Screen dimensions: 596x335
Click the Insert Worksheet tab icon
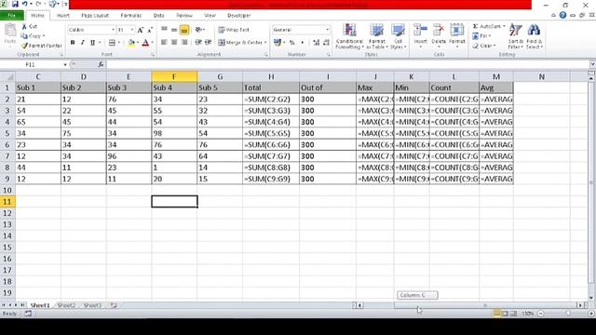tap(114, 305)
